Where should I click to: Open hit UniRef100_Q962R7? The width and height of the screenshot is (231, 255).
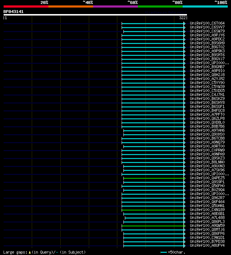coord(207,198)
